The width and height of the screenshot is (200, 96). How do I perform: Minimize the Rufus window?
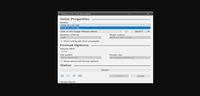[129, 14]
